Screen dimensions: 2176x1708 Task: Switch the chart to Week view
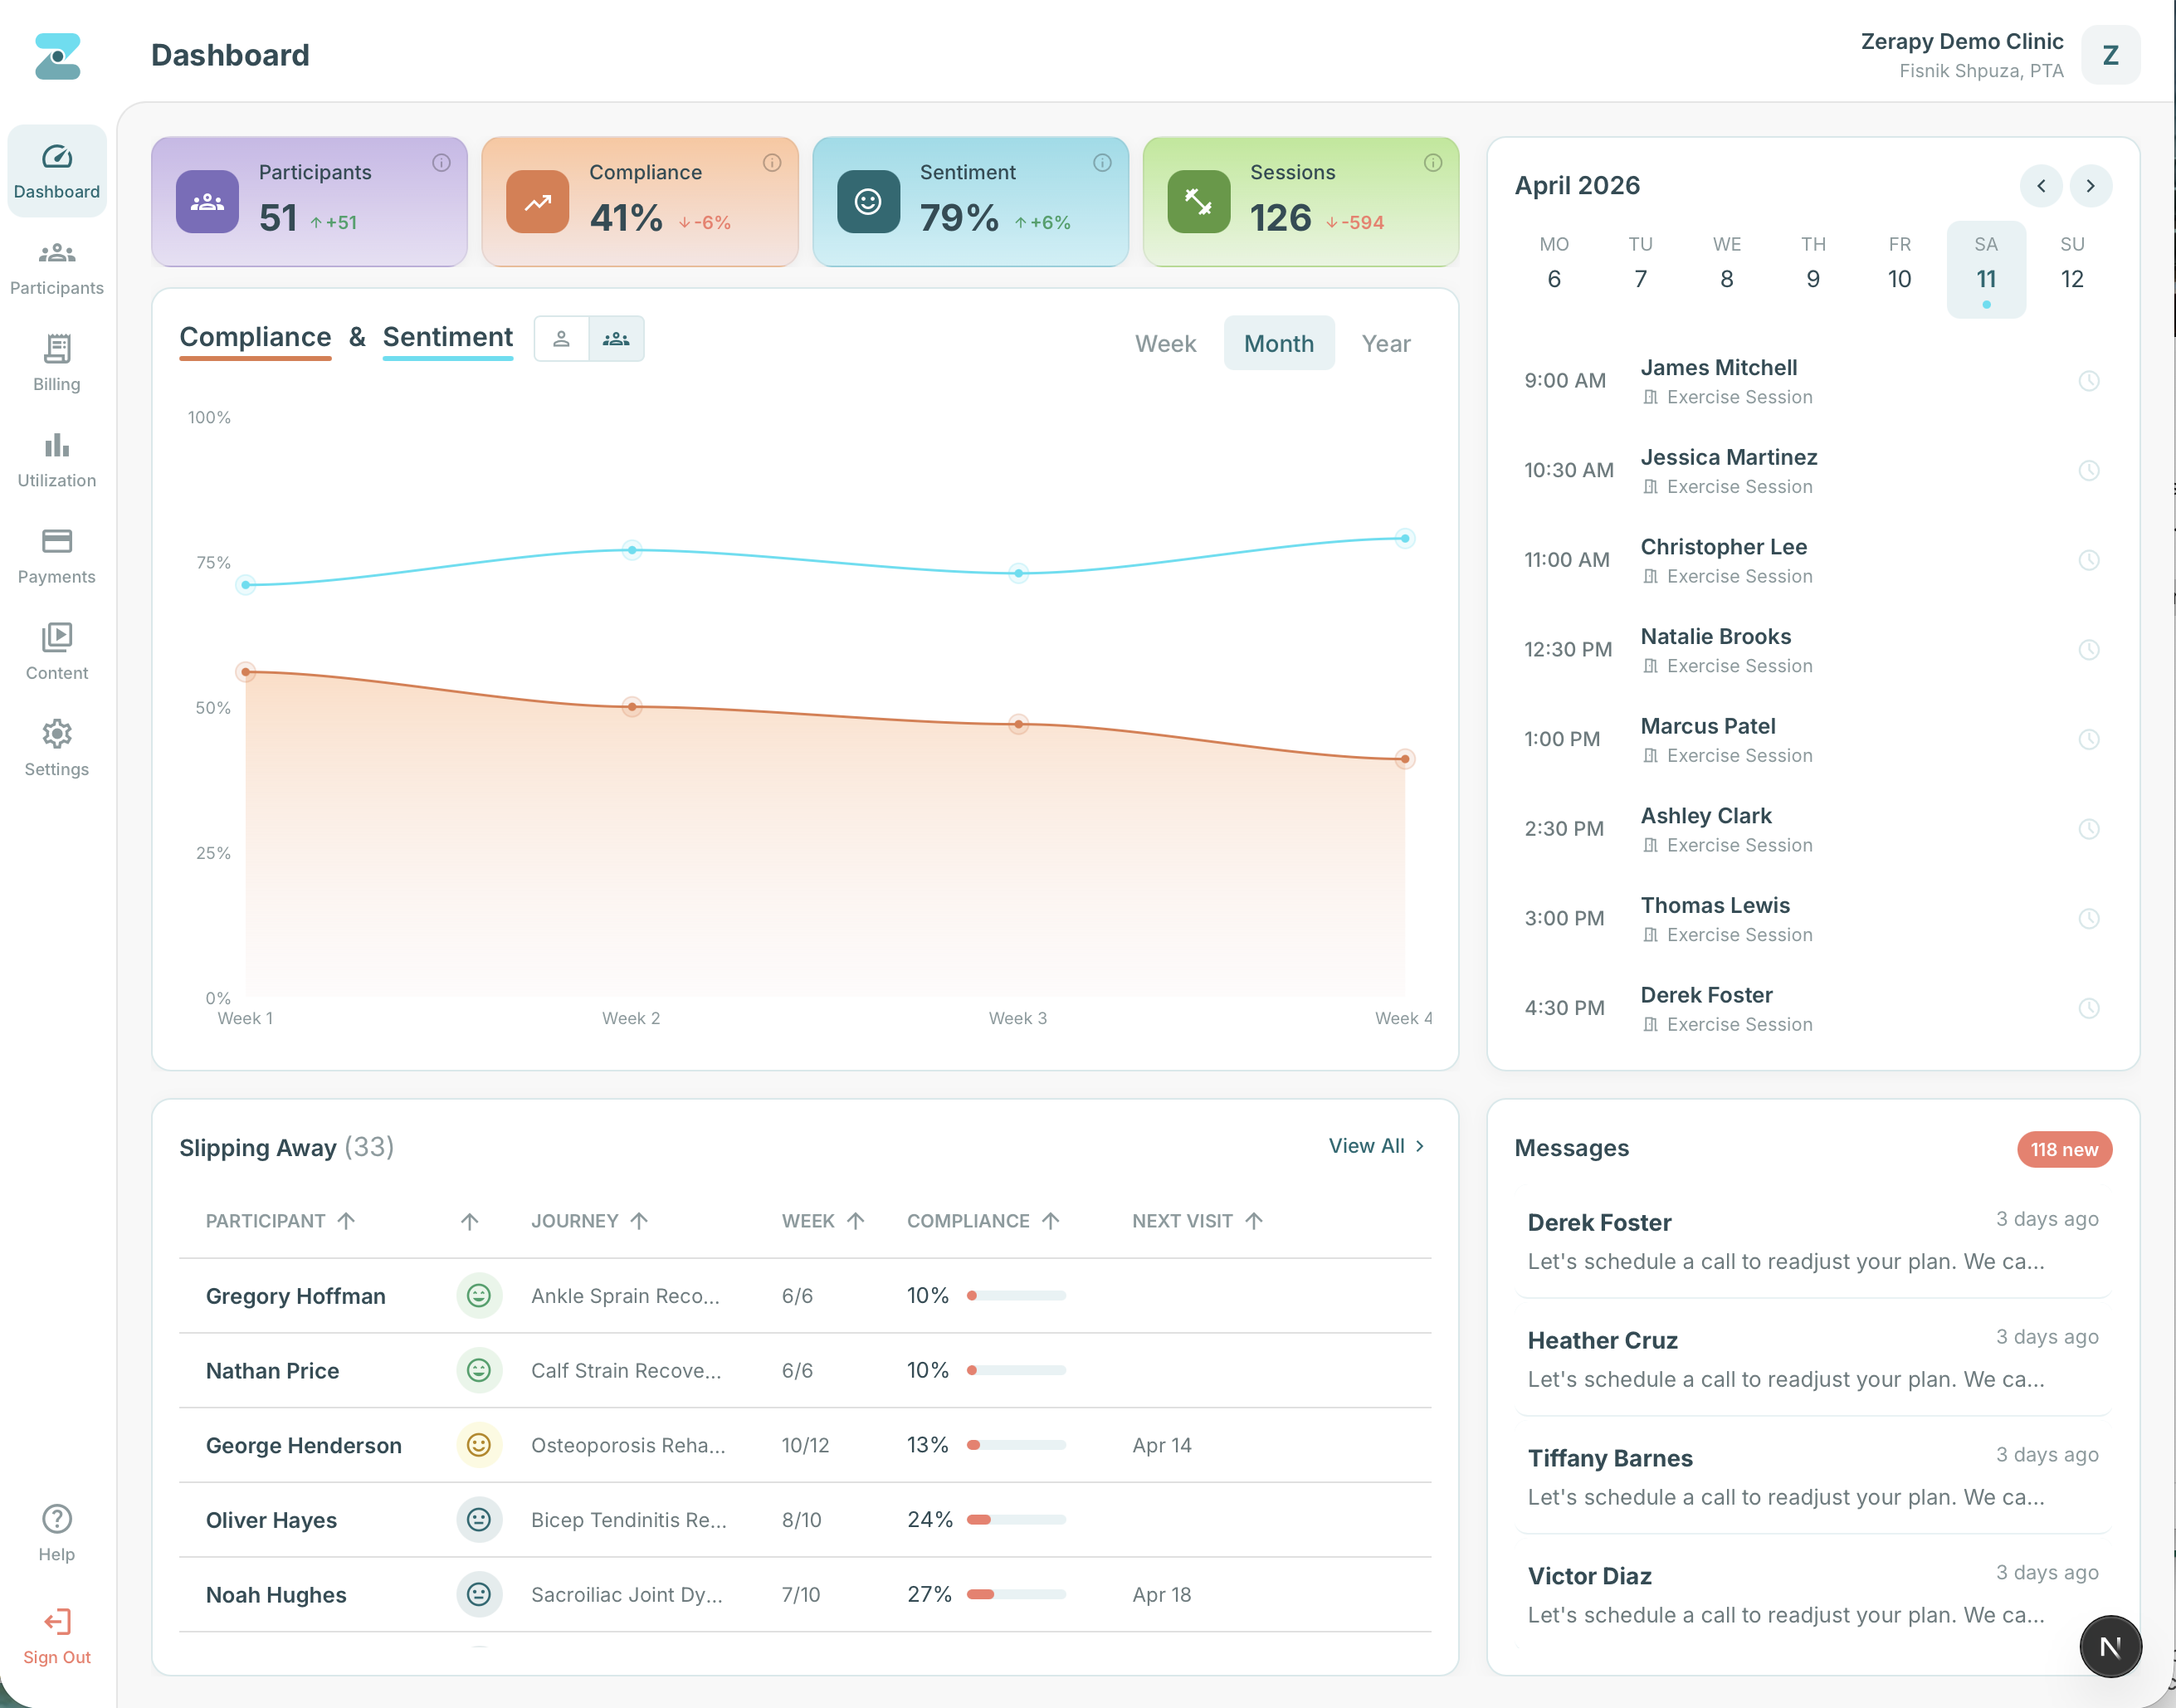coord(1165,343)
